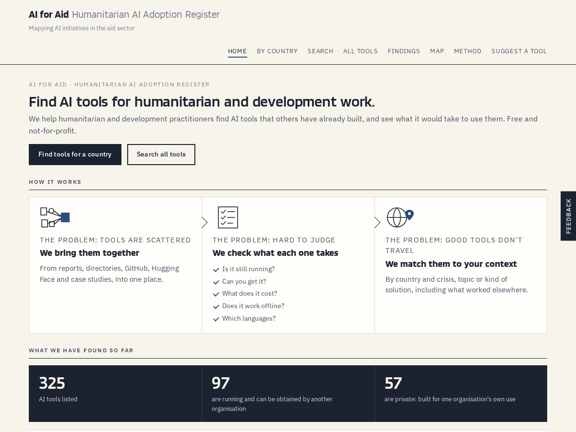Click the checklist document icon
The image size is (576, 432).
228,217
